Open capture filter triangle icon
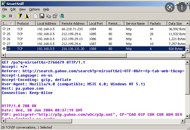This screenshot has width=190, height=130. tap(26, 16)
